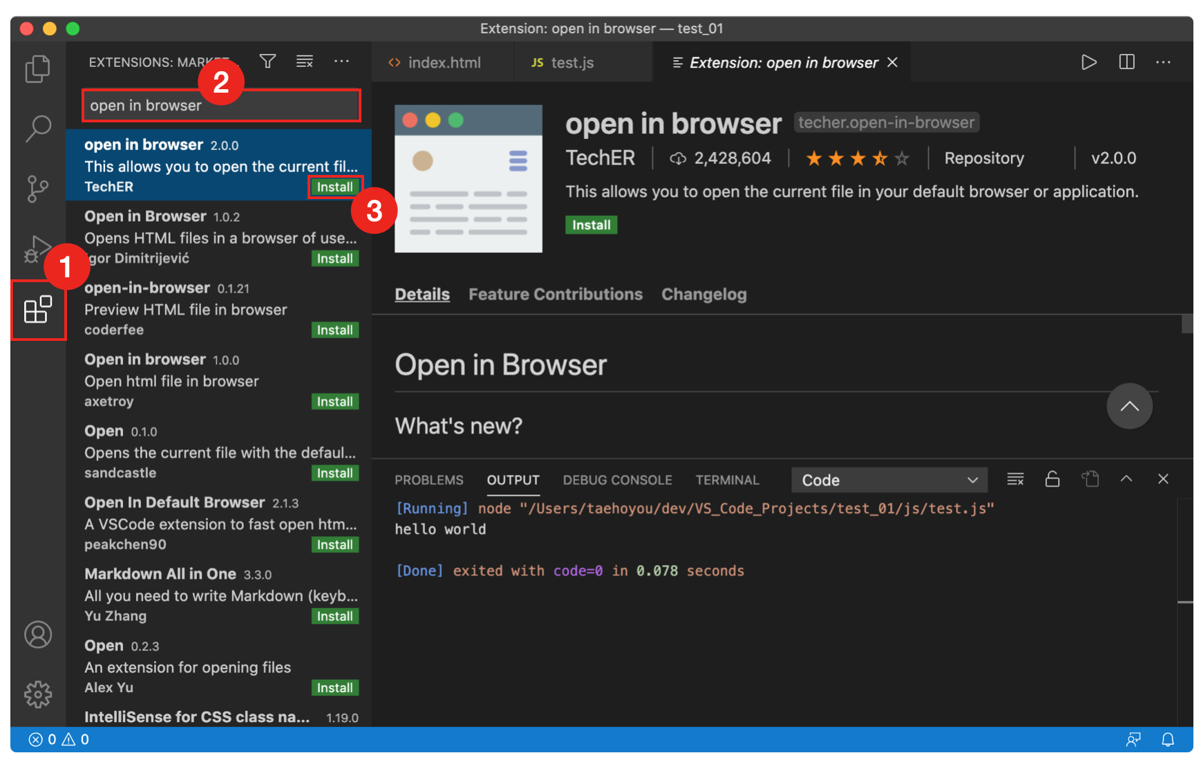Close Extension: open in browser tab
The image size is (1201, 762).
point(892,62)
